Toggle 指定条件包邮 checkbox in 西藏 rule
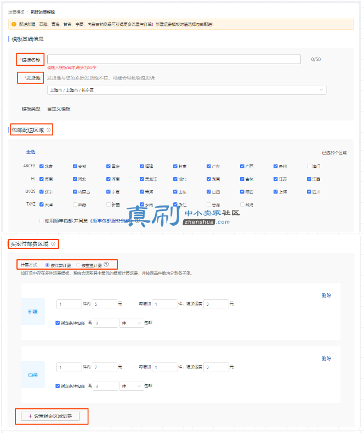Screen dimensions: 364x433 click(x=58, y=386)
